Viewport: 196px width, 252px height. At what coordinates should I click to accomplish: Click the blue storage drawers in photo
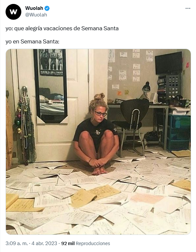(x=179, y=133)
